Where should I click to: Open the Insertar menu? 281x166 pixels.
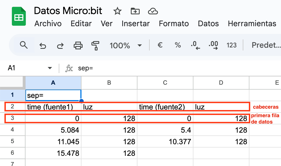click(x=136, y=24)
